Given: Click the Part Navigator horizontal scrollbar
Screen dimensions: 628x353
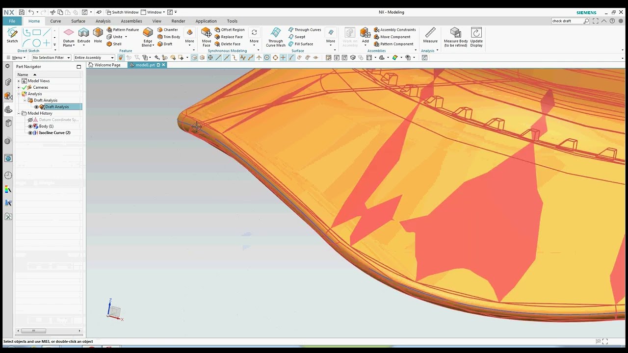Looking at the screenshot, I should click(34, 331).
